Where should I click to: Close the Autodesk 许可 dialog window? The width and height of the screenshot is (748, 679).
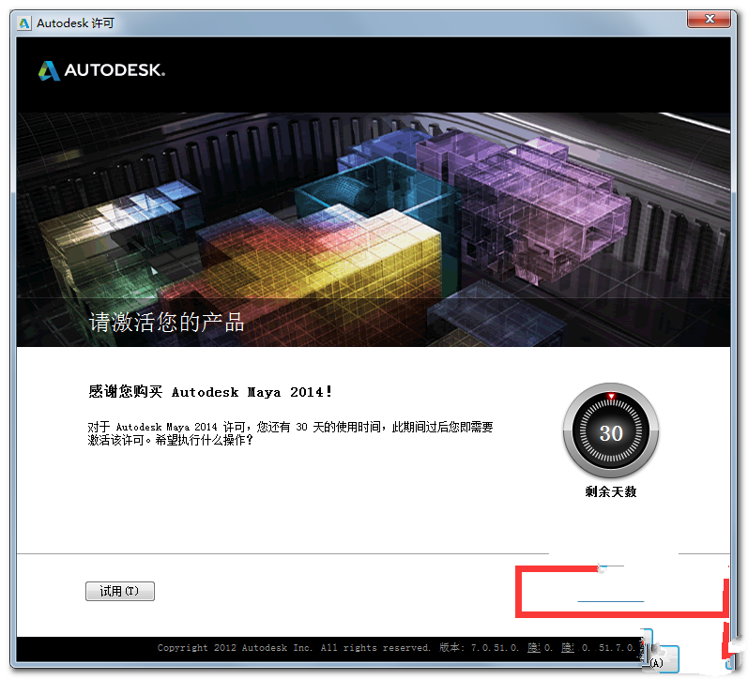[x=709, y=19]
